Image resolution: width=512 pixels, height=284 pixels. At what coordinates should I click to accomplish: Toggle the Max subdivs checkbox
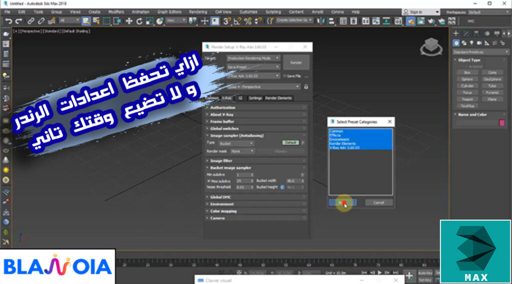(208, 181)
